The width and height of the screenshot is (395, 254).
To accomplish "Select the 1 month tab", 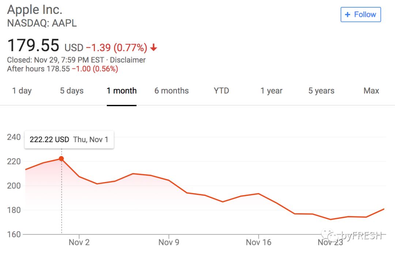I will pyautogui.click(x=121, y=91).
